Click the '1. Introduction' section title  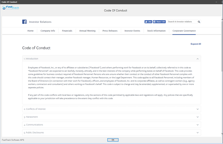pyautogui.click(x=31, y=59)
